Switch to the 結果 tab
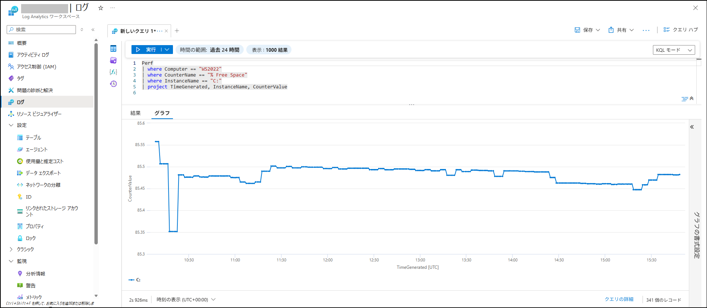The height and width of the screenshot is (308, 707). tap(136, 113)
